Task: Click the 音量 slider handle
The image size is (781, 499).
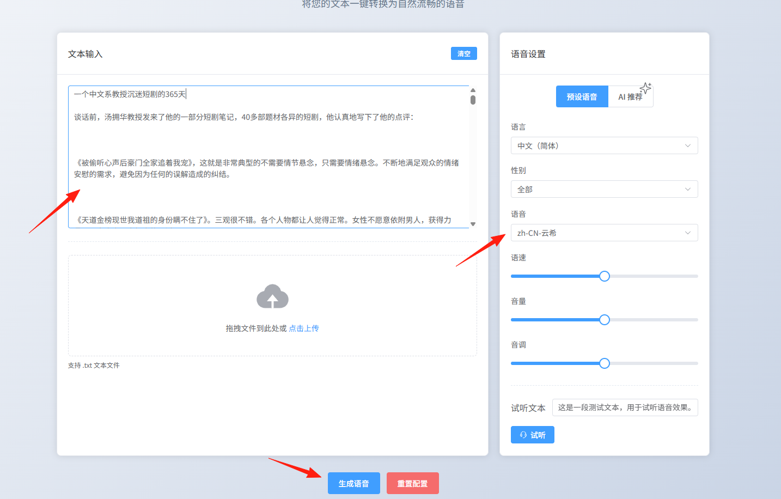Action: coord(605,320)
